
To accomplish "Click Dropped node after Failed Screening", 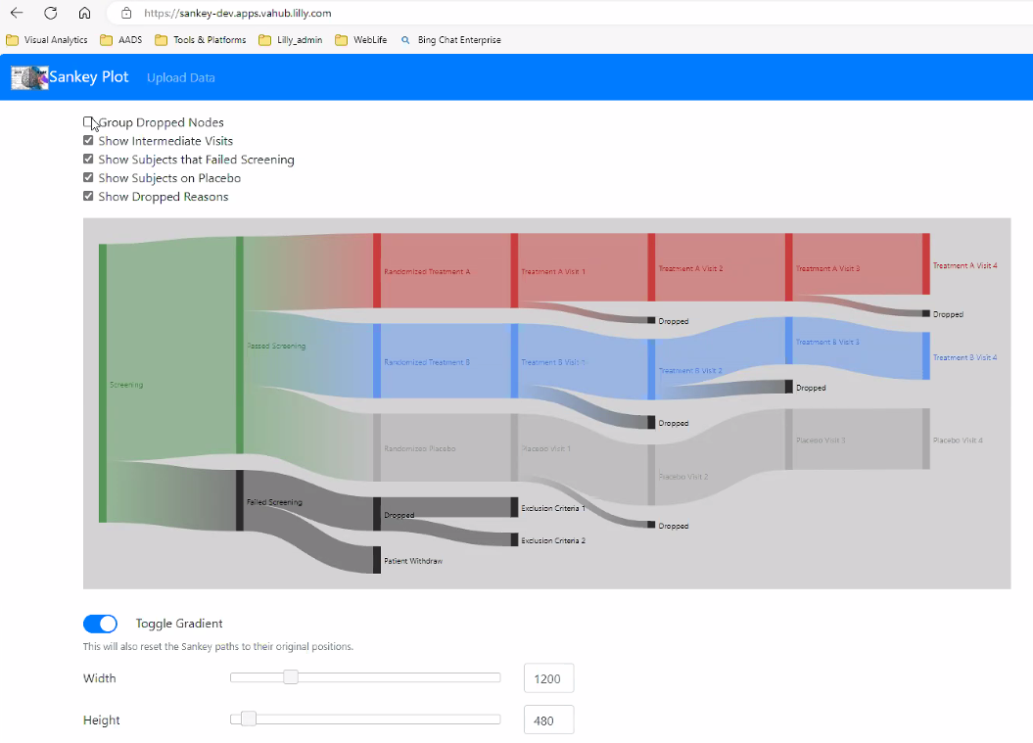I will pyautogui.click(x=377, y=514).
